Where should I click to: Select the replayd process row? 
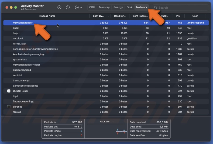coord(106,112)
